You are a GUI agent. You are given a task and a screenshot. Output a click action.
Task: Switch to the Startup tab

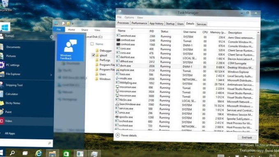170,24
